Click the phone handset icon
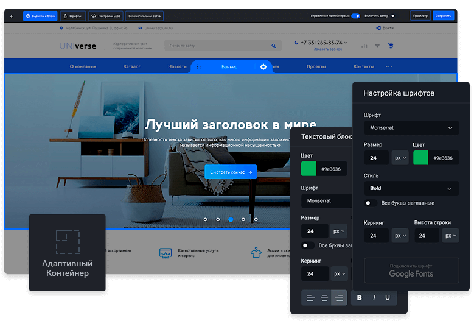Viewport: 474px width, 335px height. (x=296, y=43)
